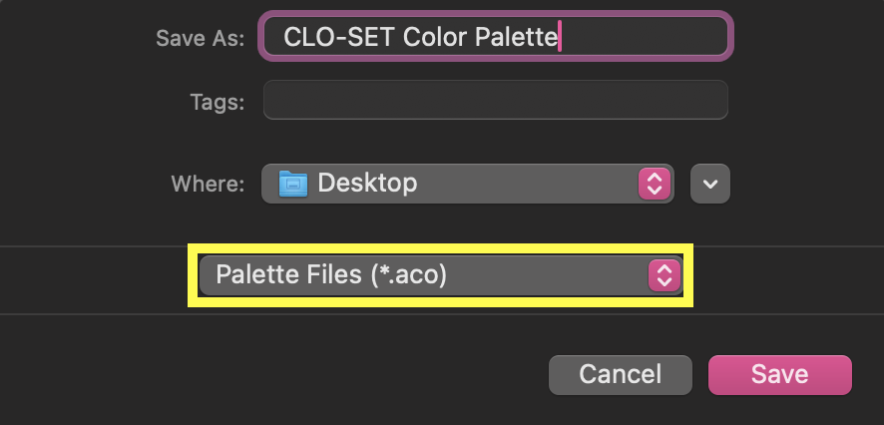Click the blue Desktop folder icon

click(293, 184)
